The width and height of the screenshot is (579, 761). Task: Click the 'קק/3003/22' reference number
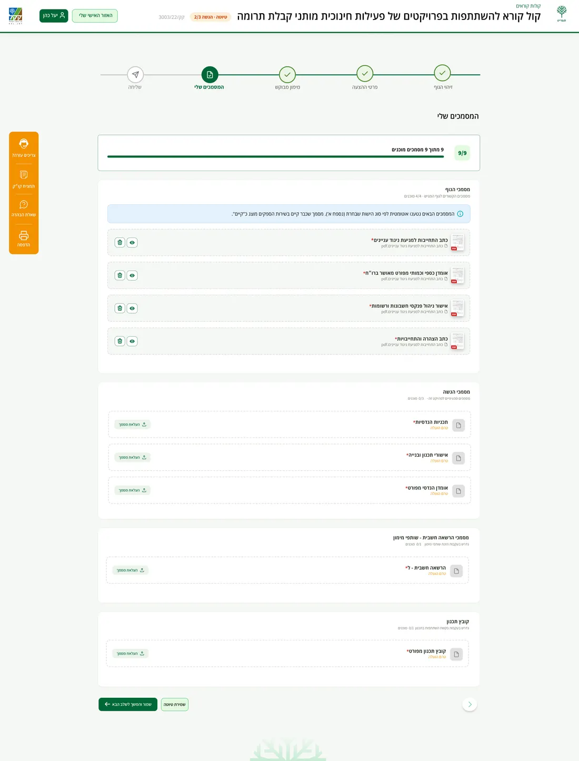[172, 17]
